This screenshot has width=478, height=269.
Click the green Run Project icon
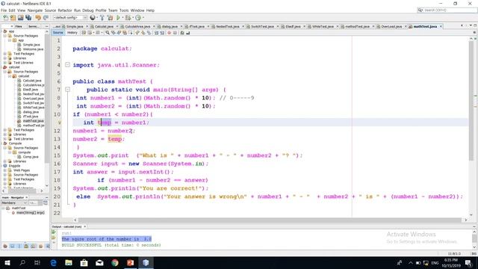click(x=118, y=18)
